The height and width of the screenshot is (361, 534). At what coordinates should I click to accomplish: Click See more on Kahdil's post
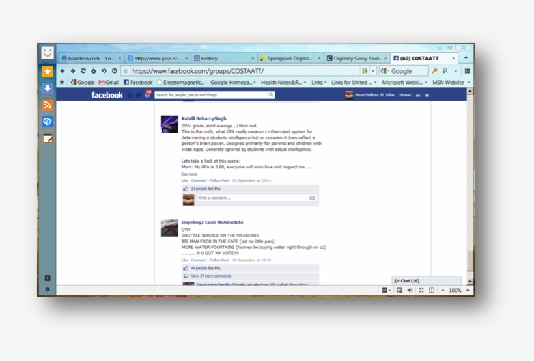(x=189, y=174)
